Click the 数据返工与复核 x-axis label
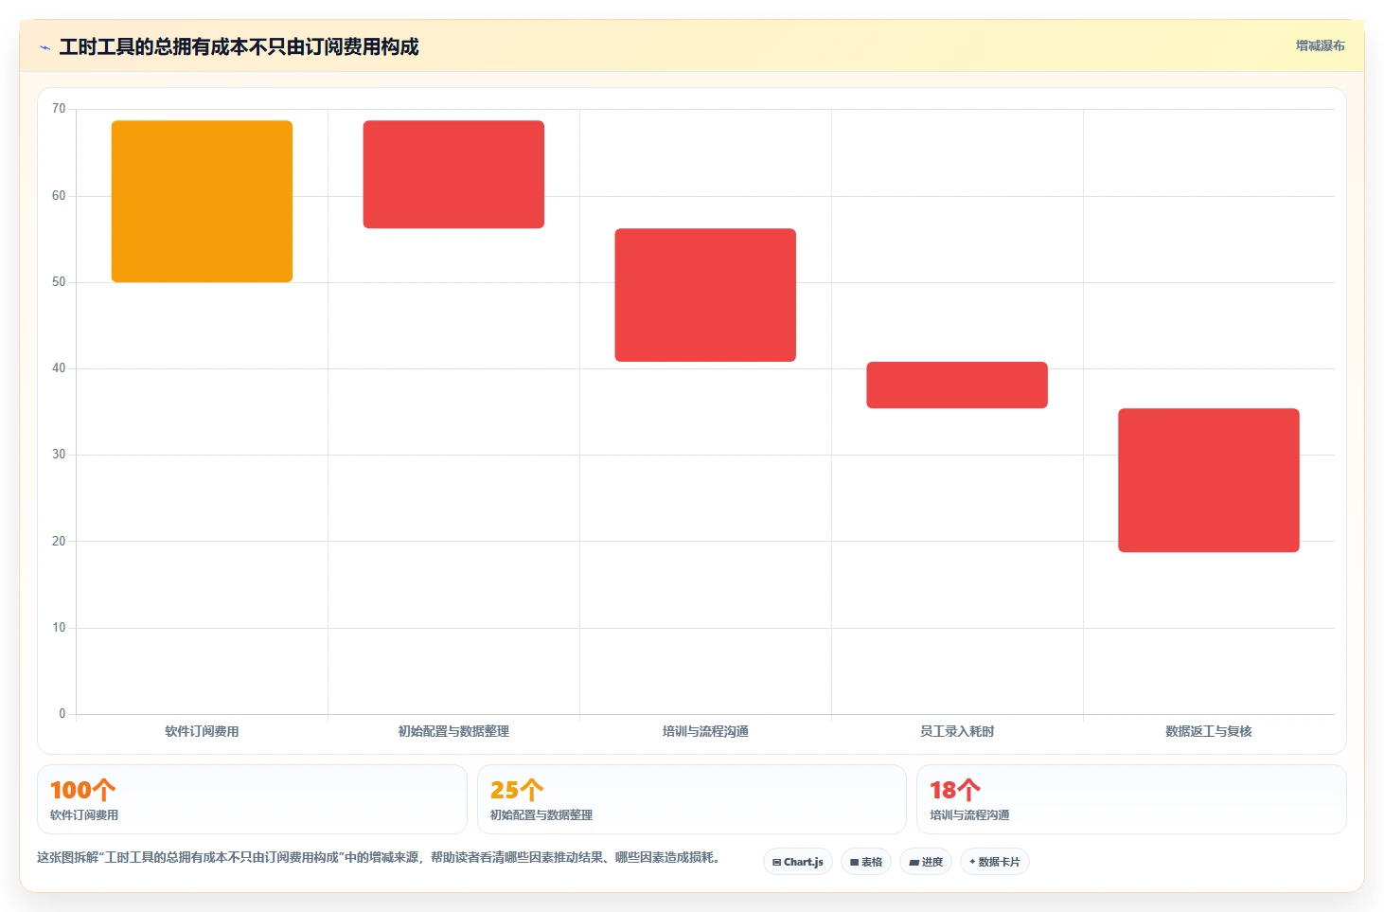1384x912 pixels. click(1209, 731)
